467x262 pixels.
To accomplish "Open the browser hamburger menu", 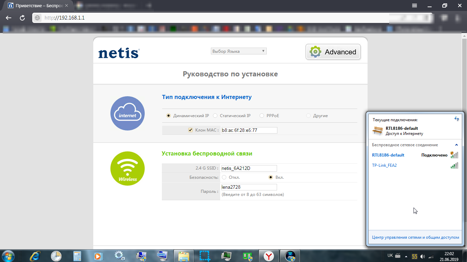I will coord(415,5).
